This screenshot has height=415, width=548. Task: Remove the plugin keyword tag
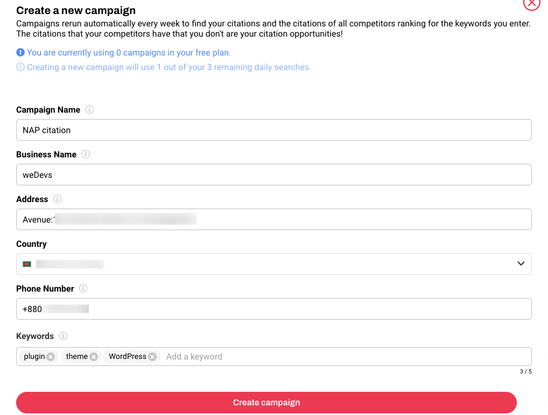pyautogui.click(x=51, y=357)
